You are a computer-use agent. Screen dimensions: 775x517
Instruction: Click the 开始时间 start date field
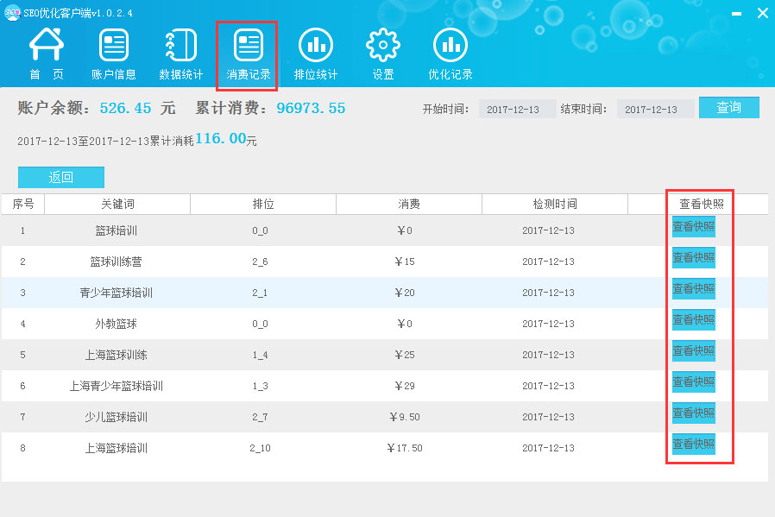point(517,110)
